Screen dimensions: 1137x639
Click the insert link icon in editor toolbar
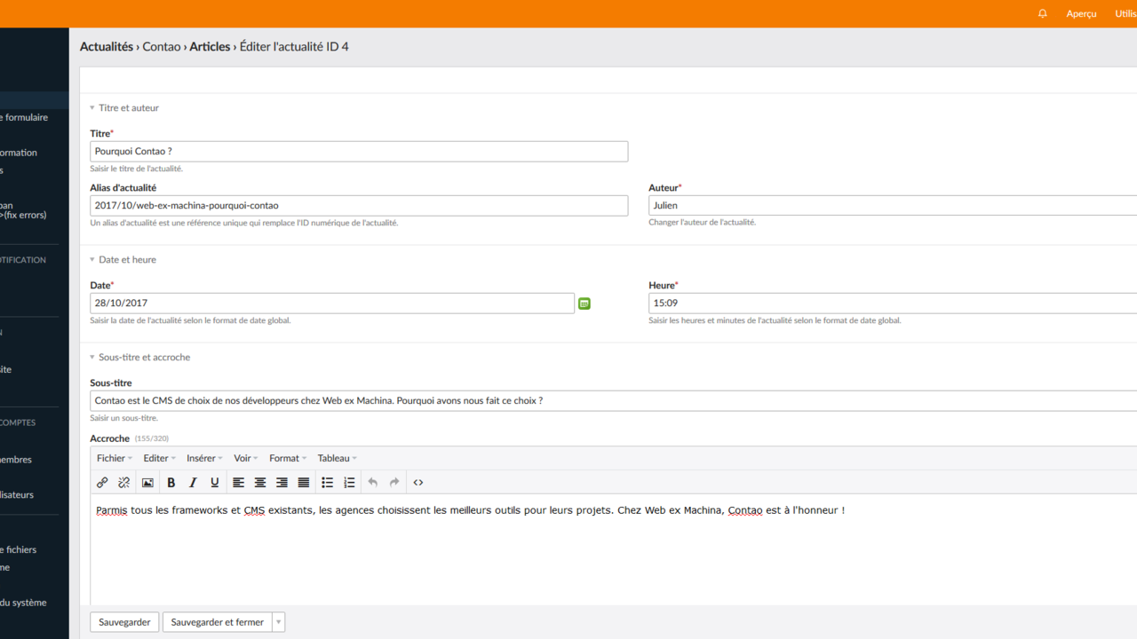(102, 483)
